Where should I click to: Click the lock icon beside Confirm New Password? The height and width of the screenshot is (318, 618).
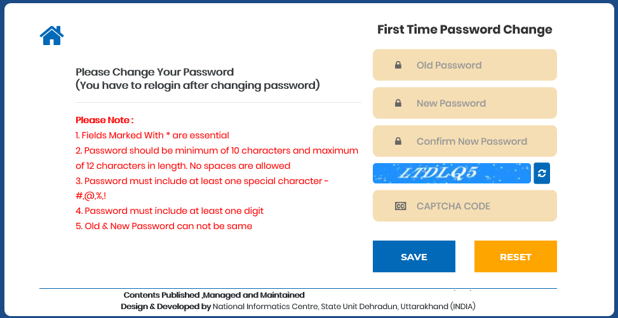click(398, 142)
